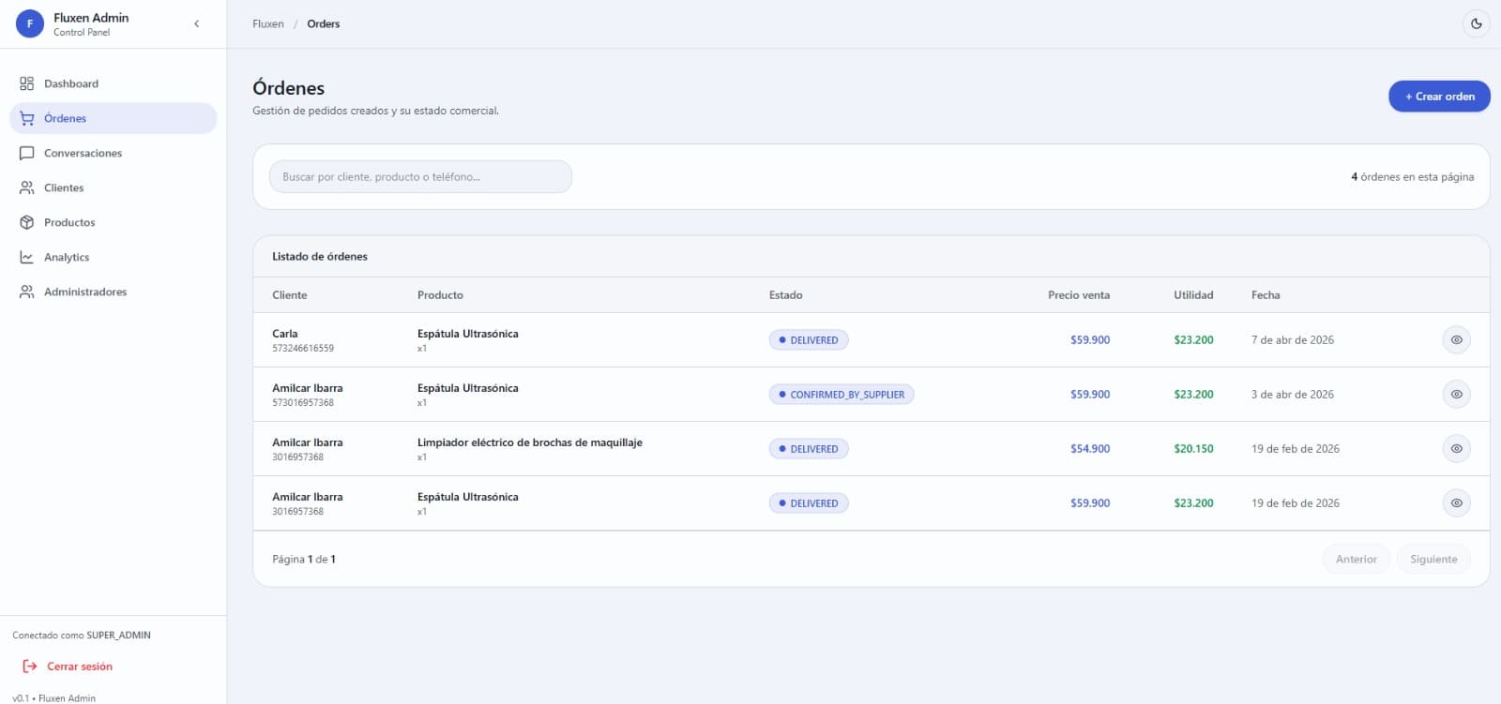The width and height of the screenshot is (1501, 704).
Task: Click the Estado column header
Action: click(x=786, y=295)
